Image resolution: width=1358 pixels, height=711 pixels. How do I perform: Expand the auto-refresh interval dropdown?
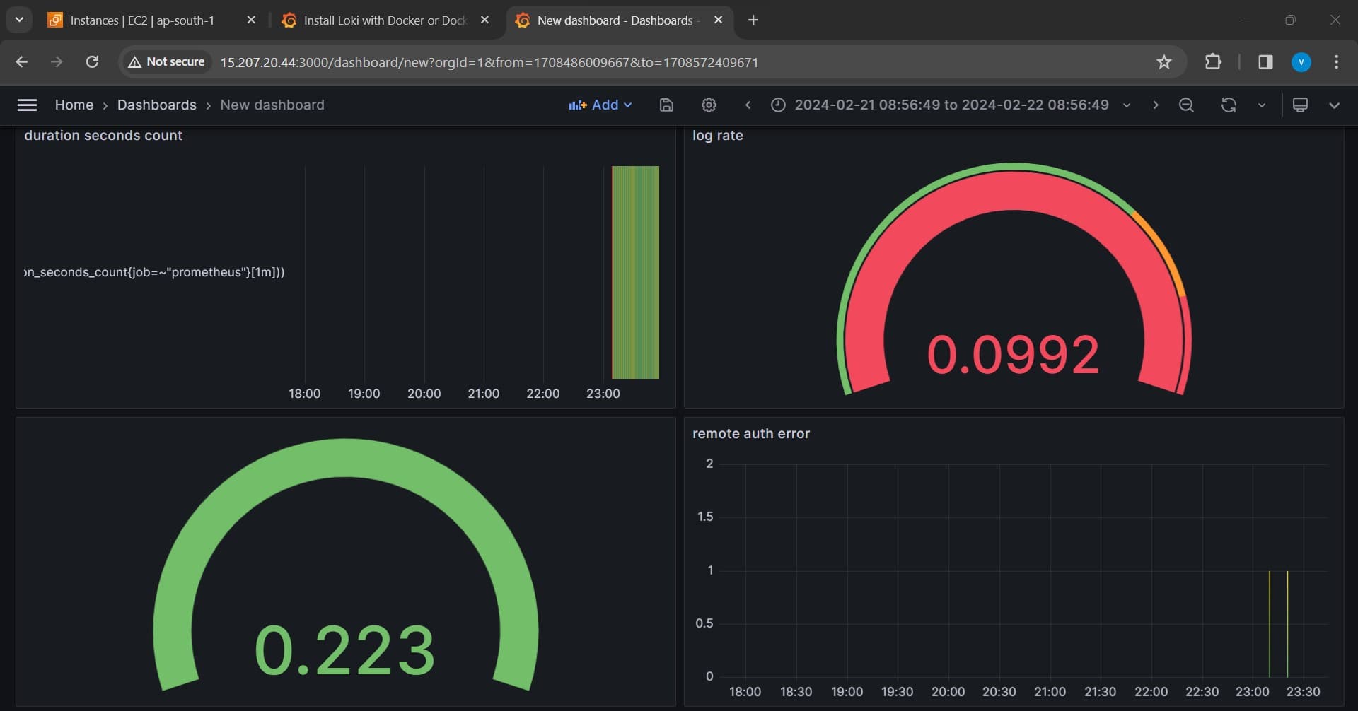[x=1261, y=105]
